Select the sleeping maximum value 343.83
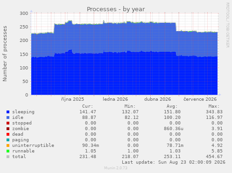Viewport: 232px width, 173px height. coord(214,112)
